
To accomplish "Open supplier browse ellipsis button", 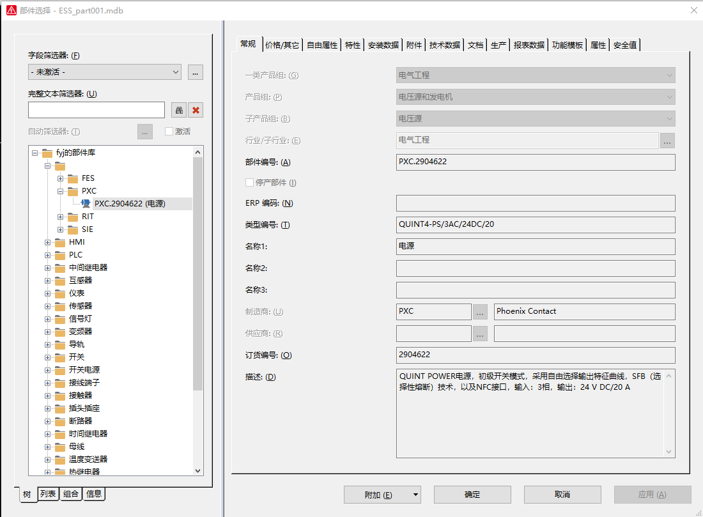I will pos(480,334).
